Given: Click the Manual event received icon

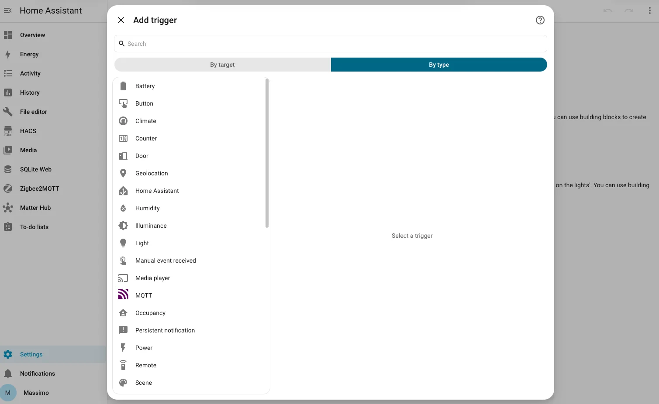Looking at the screenshot, I should pyautogui.click(x=123, y=260).
